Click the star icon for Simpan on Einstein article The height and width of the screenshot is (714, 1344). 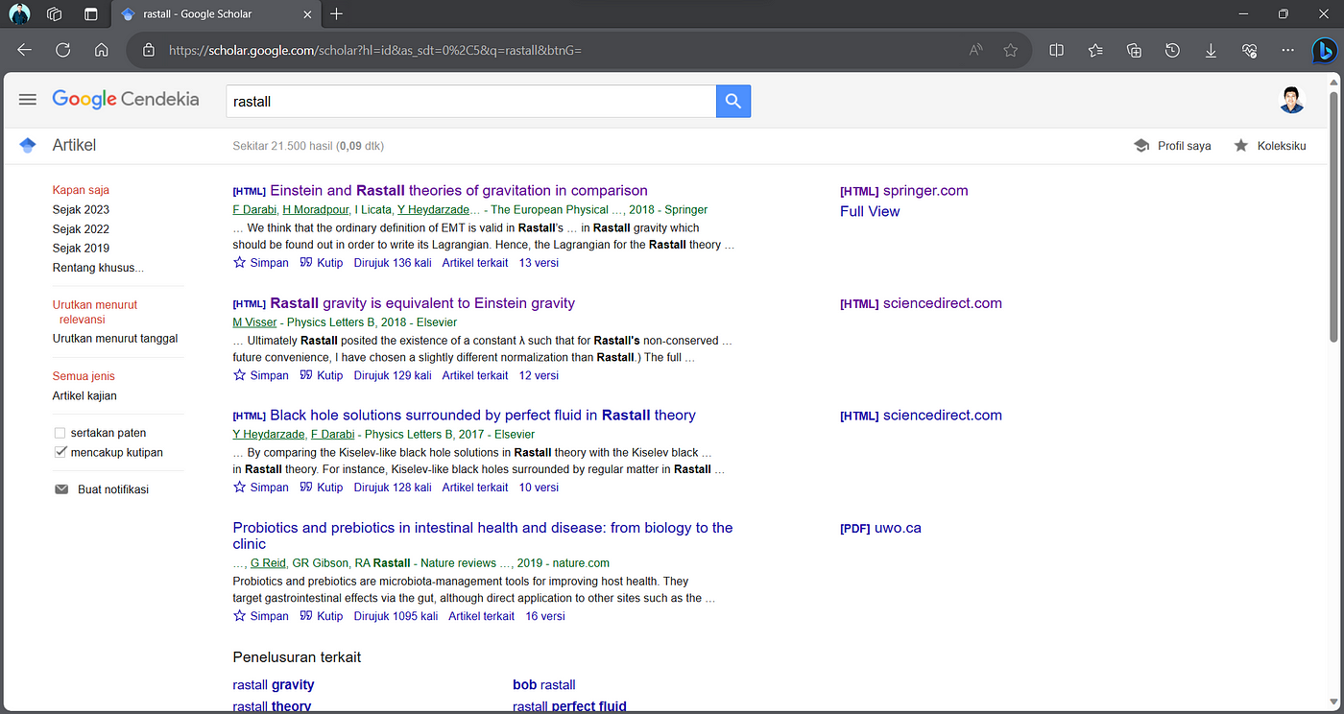pos(239,262)
